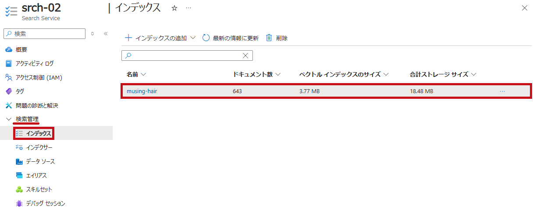Sort by 名前 column header
The width and height of the screenshot is (533, 209).
tap(132, 74)
